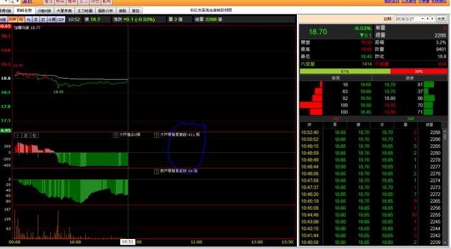451x249 pixels.
Task: Click the ? icon beside 散戶累積買賣超 -54 label
Action: click(157, 172)
